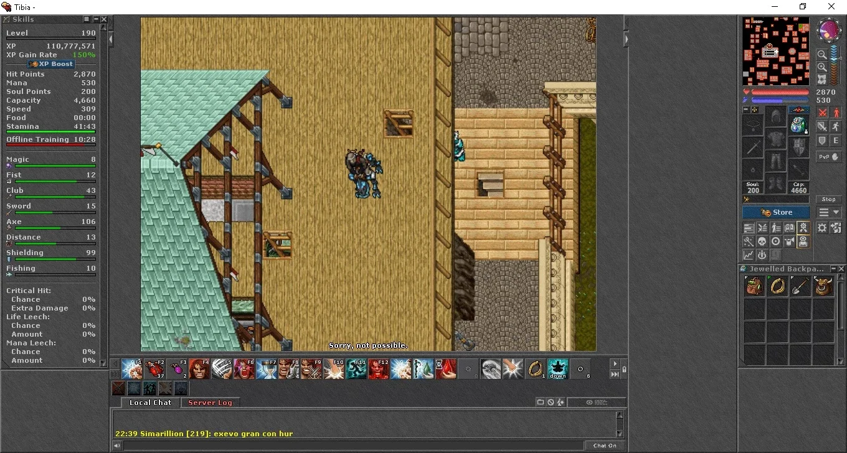Trigger the F7 hourglass spell
The height and width of the screenshot is (453, 847).
coord(267,369)
